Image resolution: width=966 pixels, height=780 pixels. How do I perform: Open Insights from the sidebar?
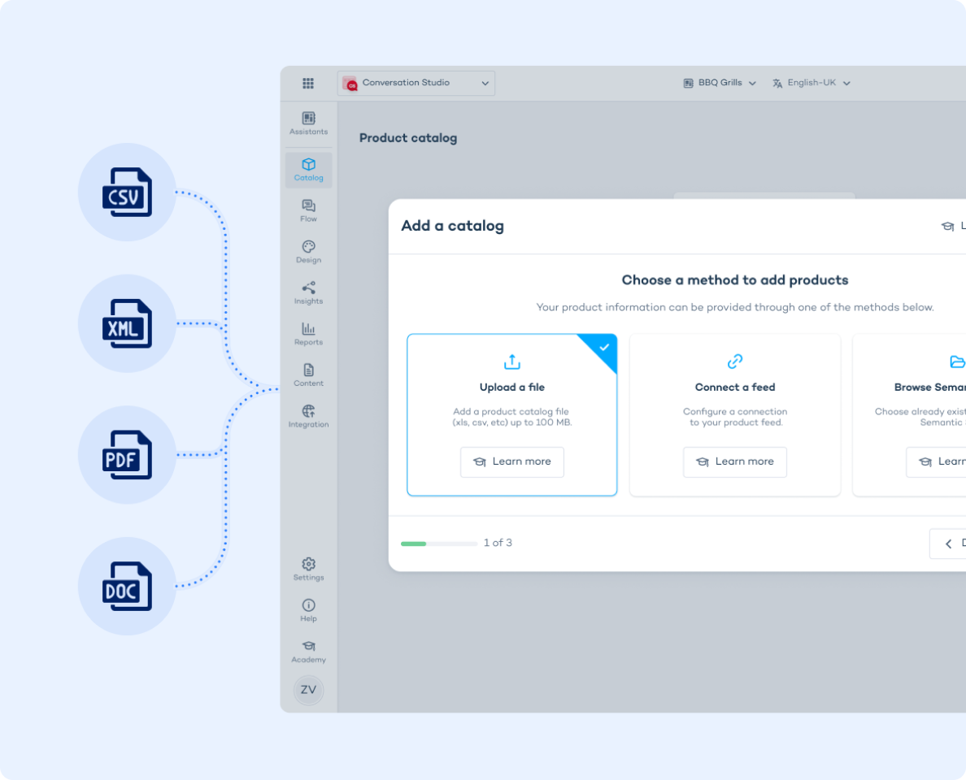click(308, 292)
